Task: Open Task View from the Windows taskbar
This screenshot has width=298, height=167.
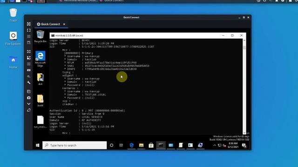Action: tap(121, 145)
